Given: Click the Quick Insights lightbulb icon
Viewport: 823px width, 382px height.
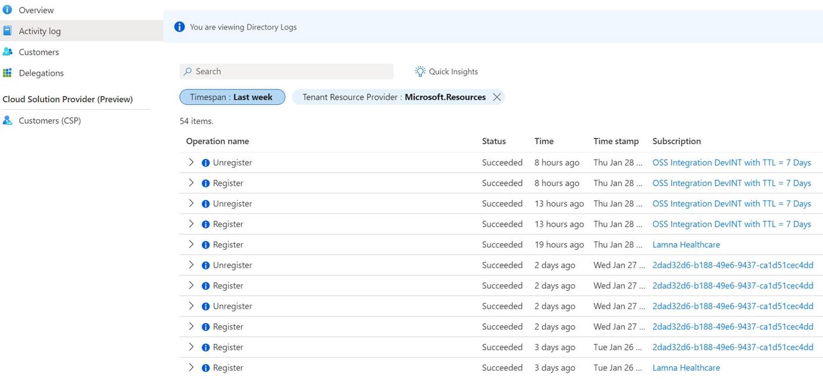Looking at the screenshot, I should [420, 71].
